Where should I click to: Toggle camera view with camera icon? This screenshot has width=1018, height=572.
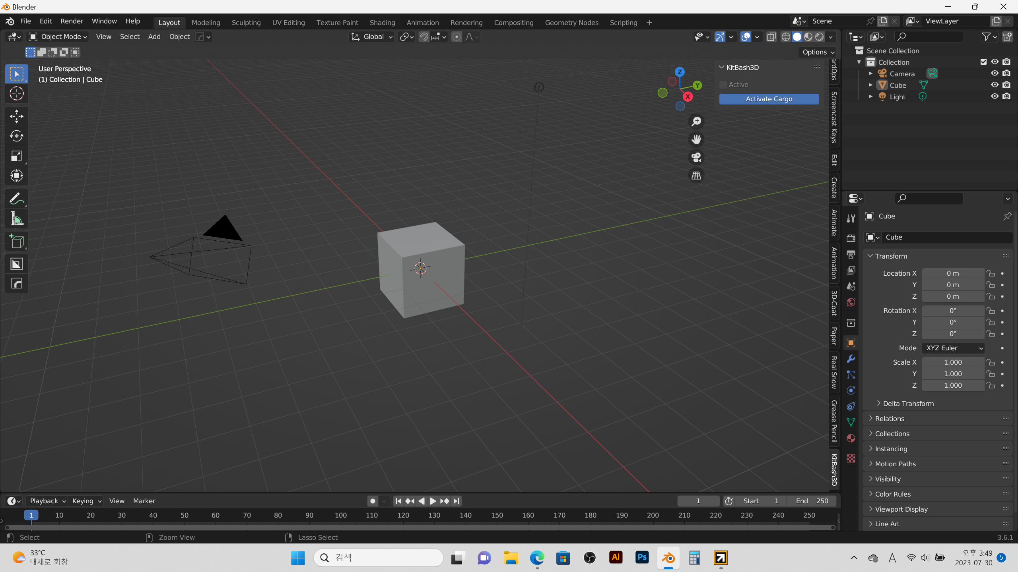(696, 157)
